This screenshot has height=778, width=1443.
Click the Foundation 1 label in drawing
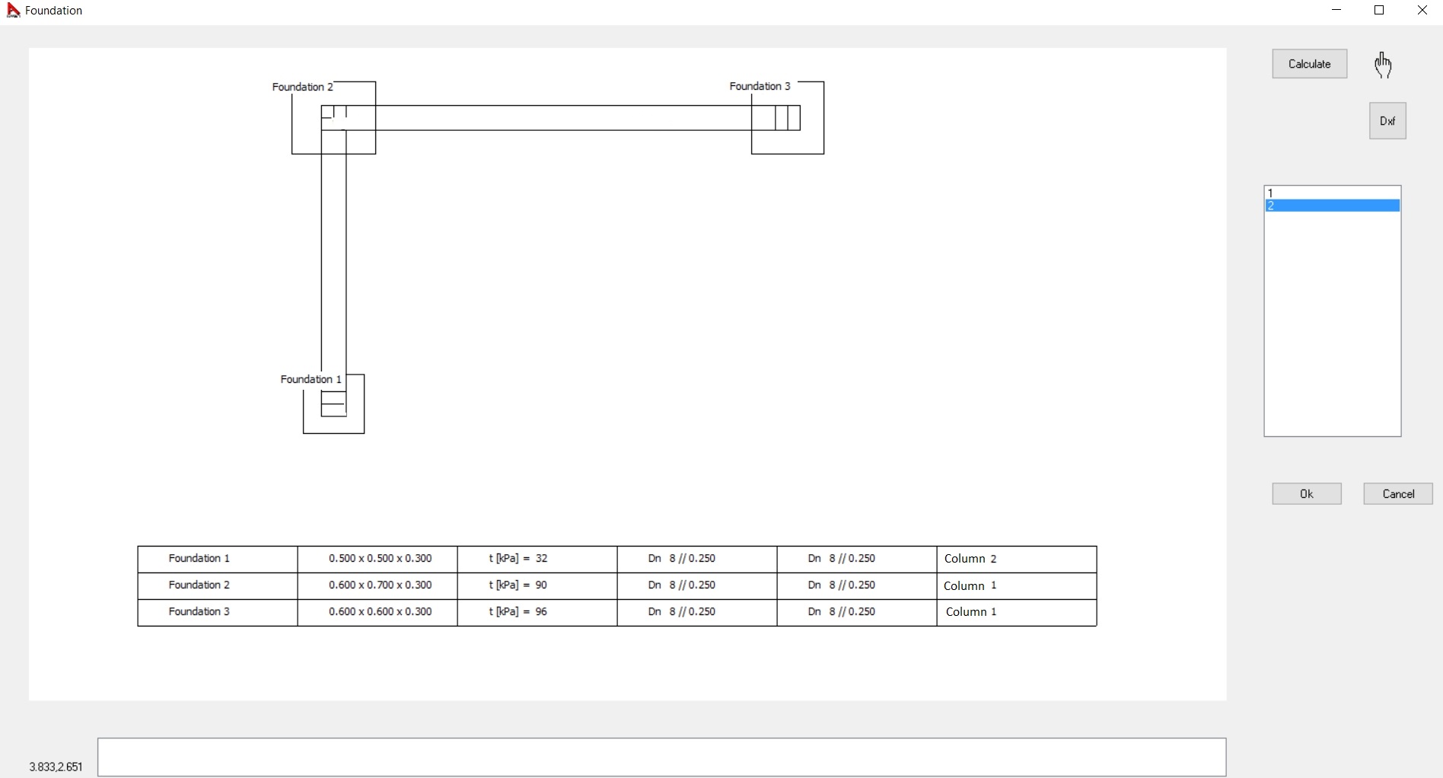pyautogui.click(x=311, y=379)
